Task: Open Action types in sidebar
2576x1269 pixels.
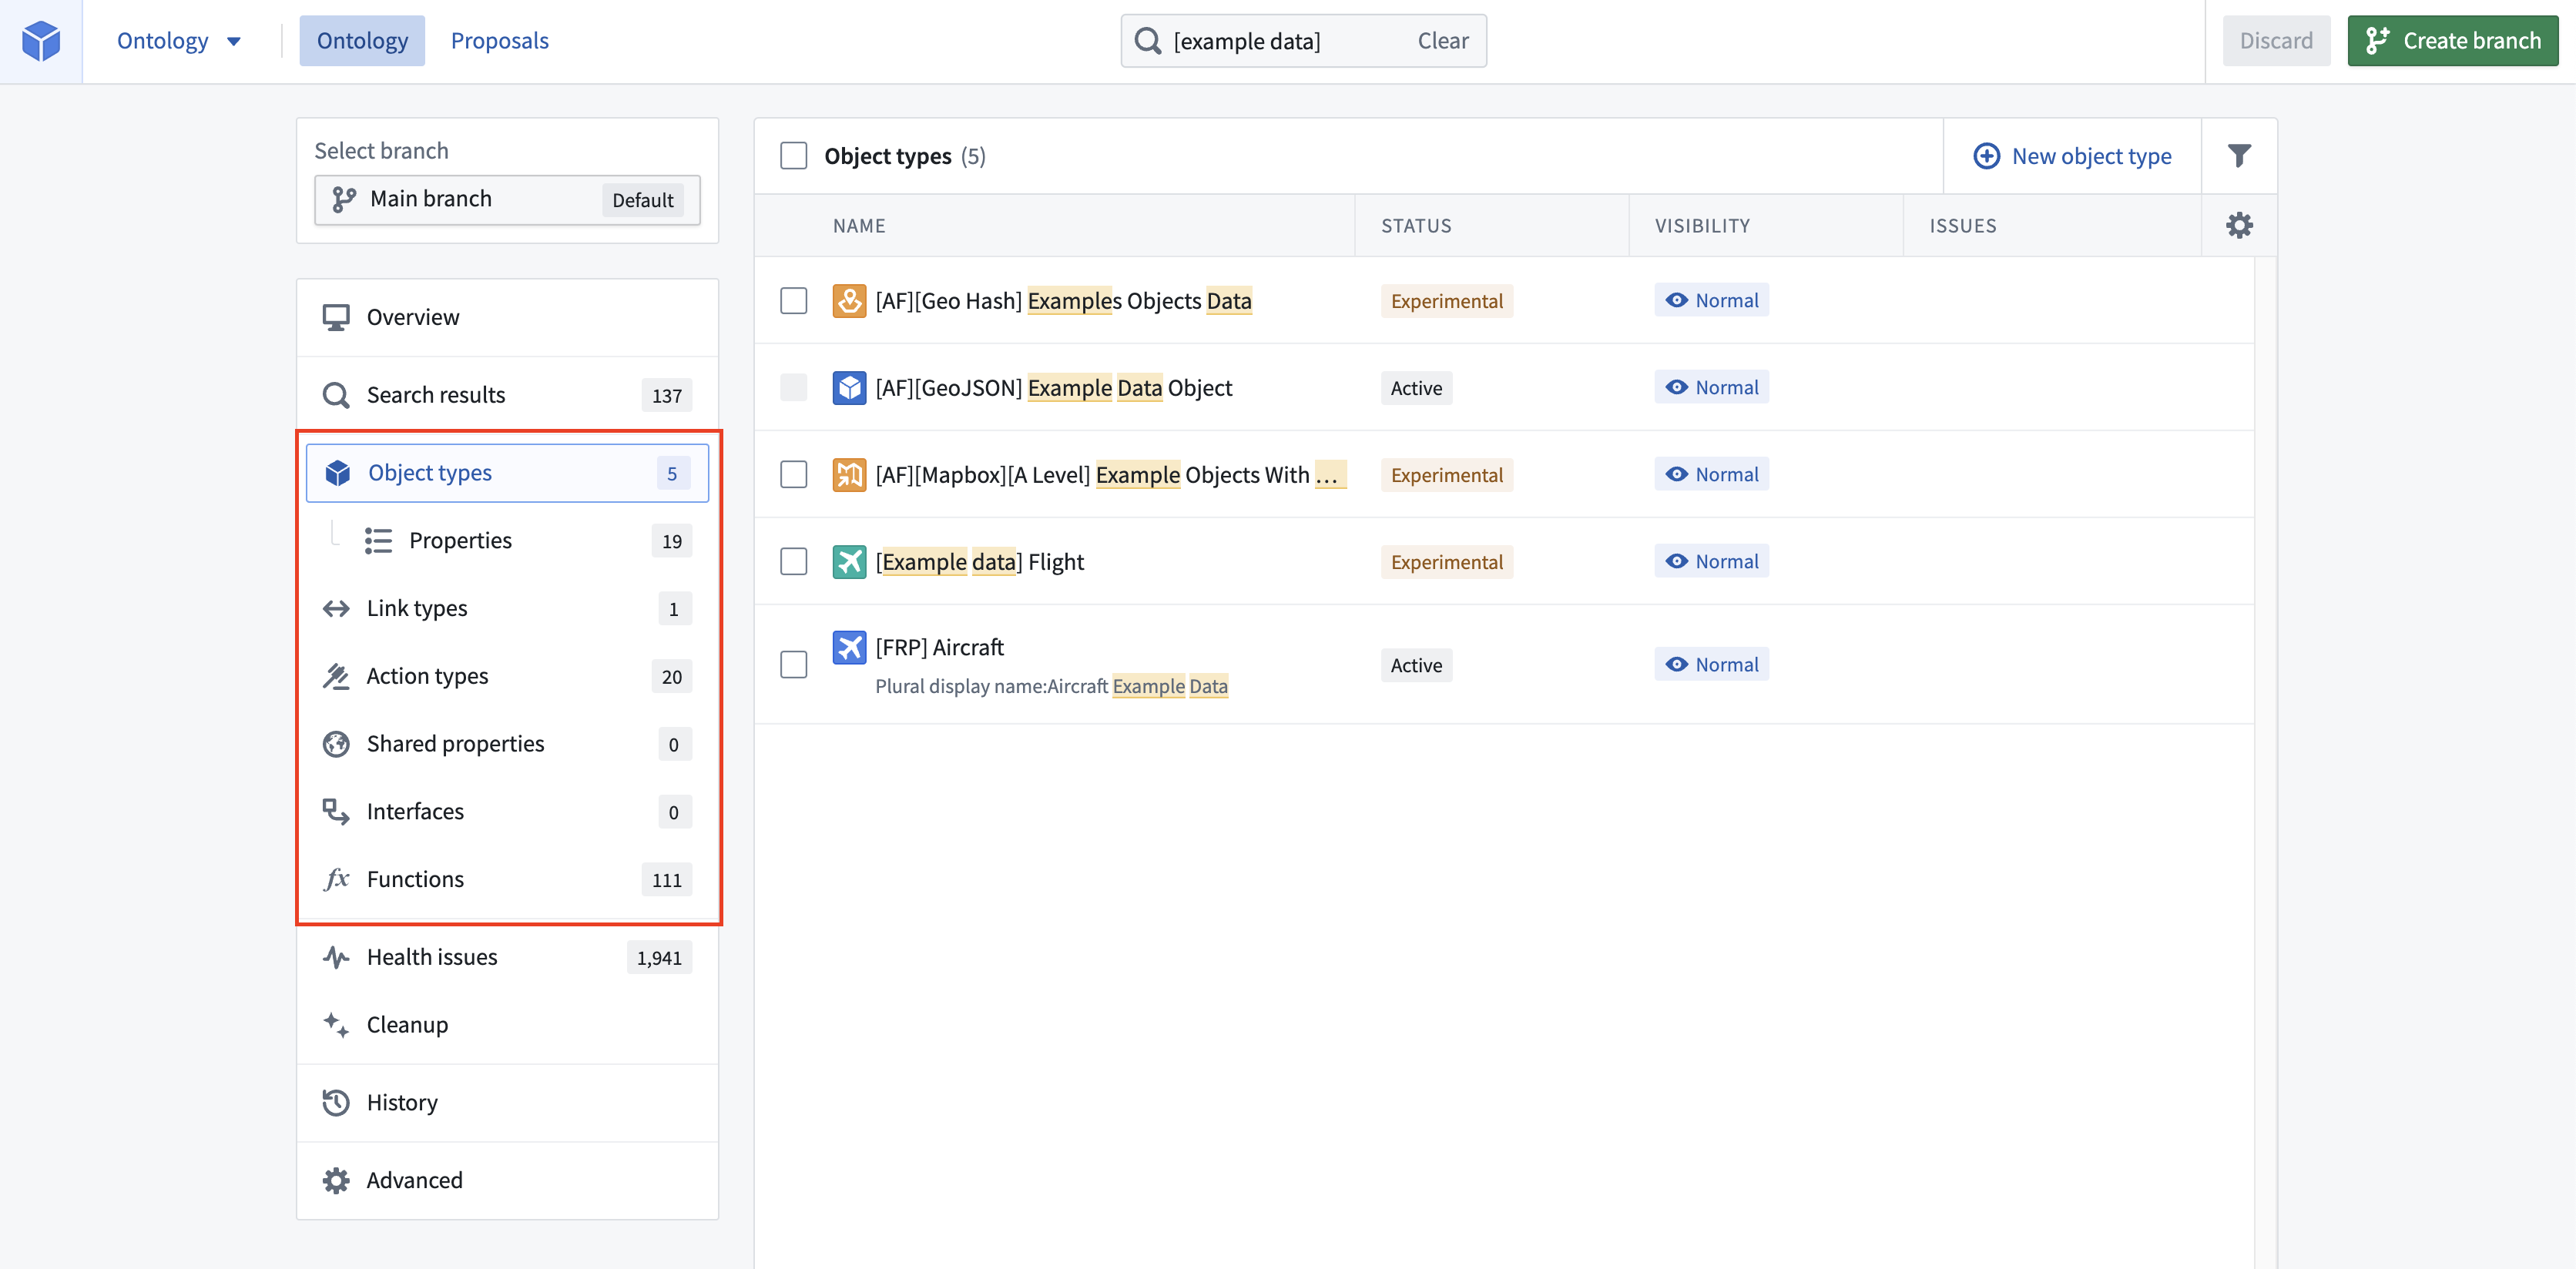Action: tap(507, 677)
